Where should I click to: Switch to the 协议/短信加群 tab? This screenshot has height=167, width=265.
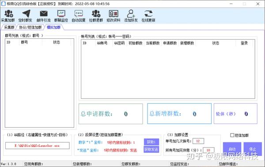point(30,27)
